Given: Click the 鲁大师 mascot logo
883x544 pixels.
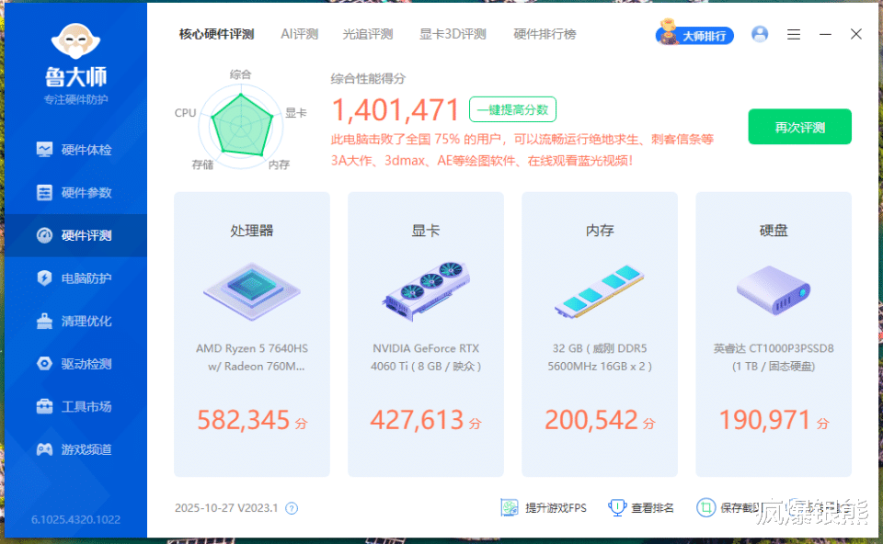Looking at the screenshot, I should pos(75,40).
